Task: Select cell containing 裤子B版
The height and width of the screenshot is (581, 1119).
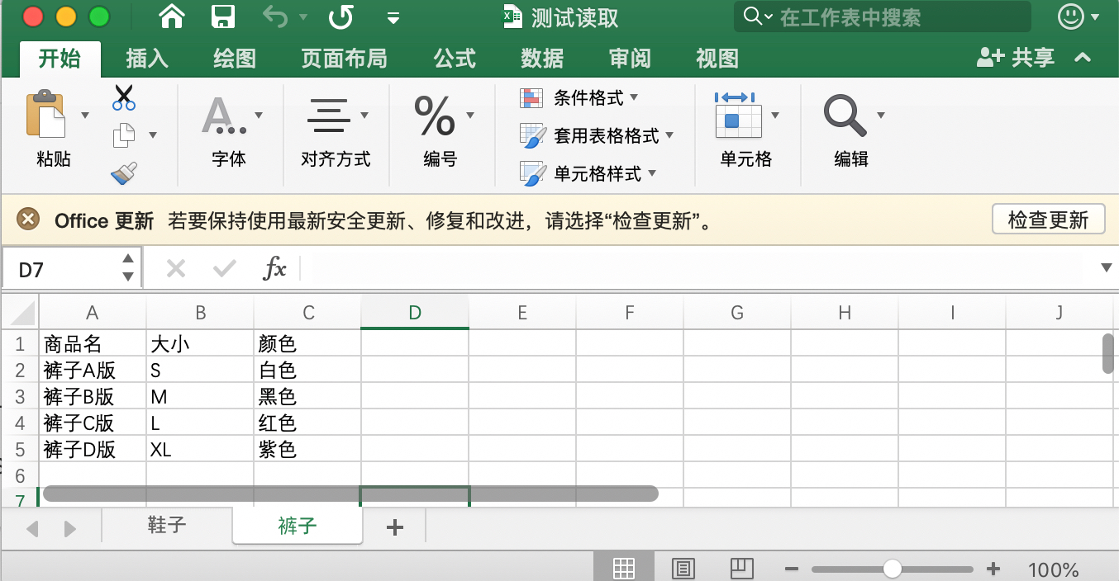Action: pyautogui.click(x=93, y=397)
